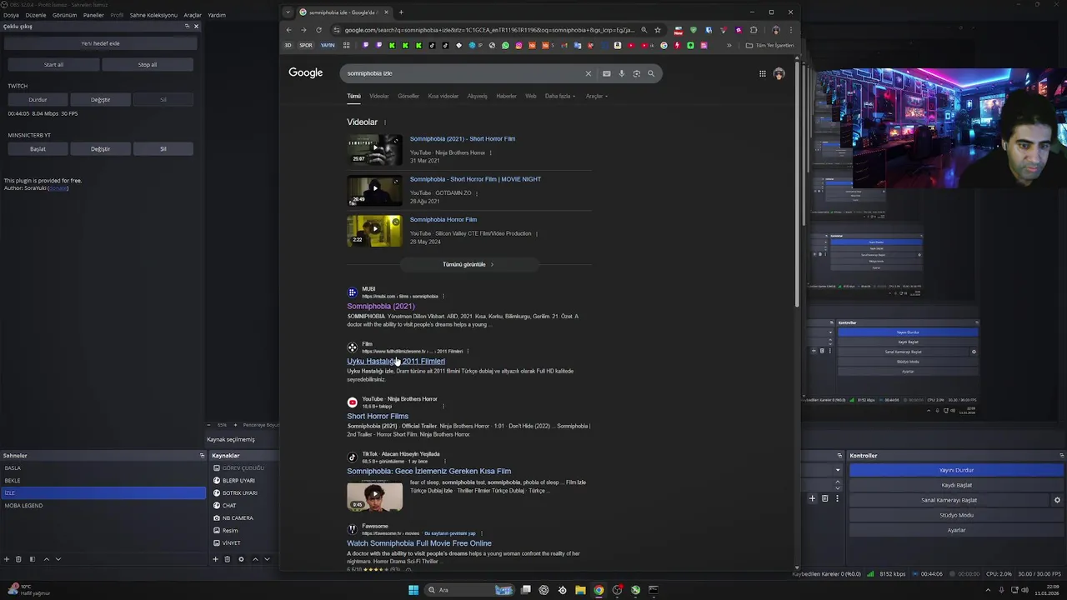Open Araçlar tools dropdown on Google
The height and width of the screenshot is (600, 1067).
597,96
